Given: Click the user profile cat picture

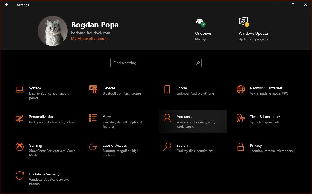Looking at the screenshot, I should (x=52, y=31).
